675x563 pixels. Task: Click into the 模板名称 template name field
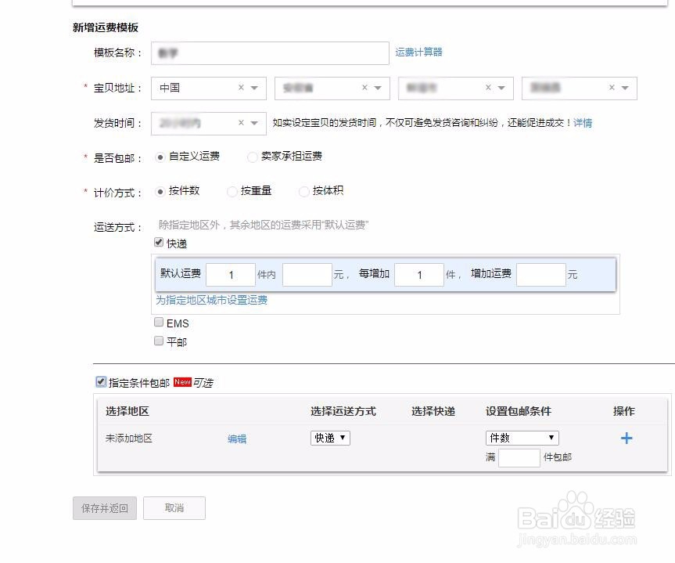(270, 52)
